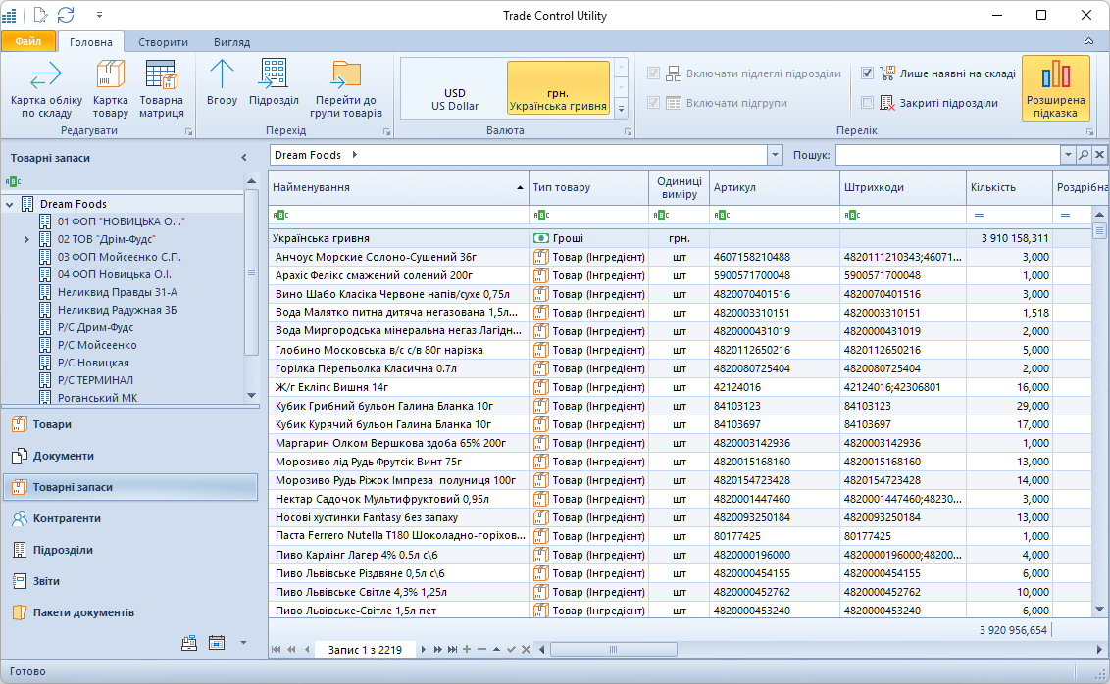Viewport: 1110px width, 684px height.
Task: Open the Товарна матриця ribbon tool
Action: coord(162,89)
